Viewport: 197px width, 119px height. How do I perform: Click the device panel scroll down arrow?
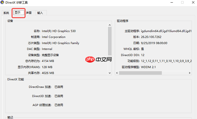[110, 73]
